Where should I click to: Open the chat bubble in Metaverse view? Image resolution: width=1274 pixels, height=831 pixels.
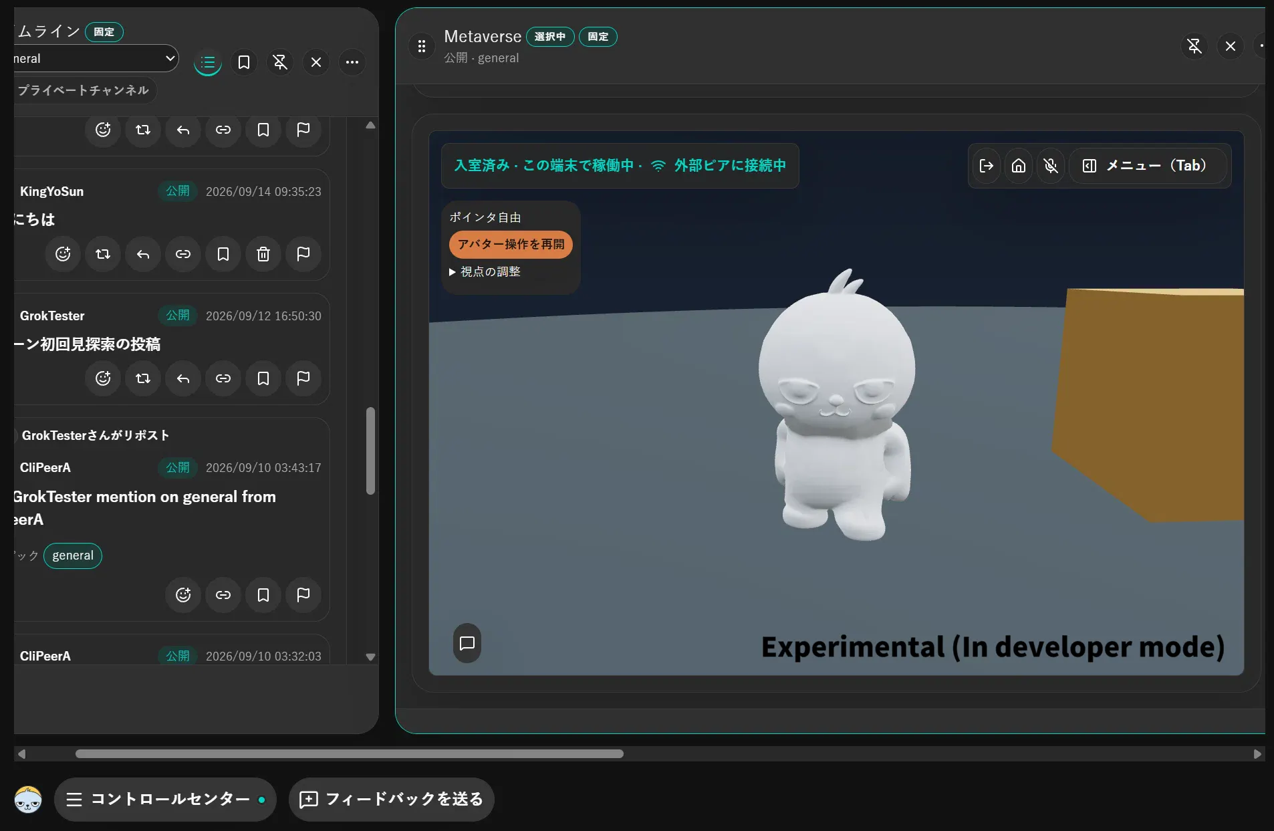[x=467, y=643]
